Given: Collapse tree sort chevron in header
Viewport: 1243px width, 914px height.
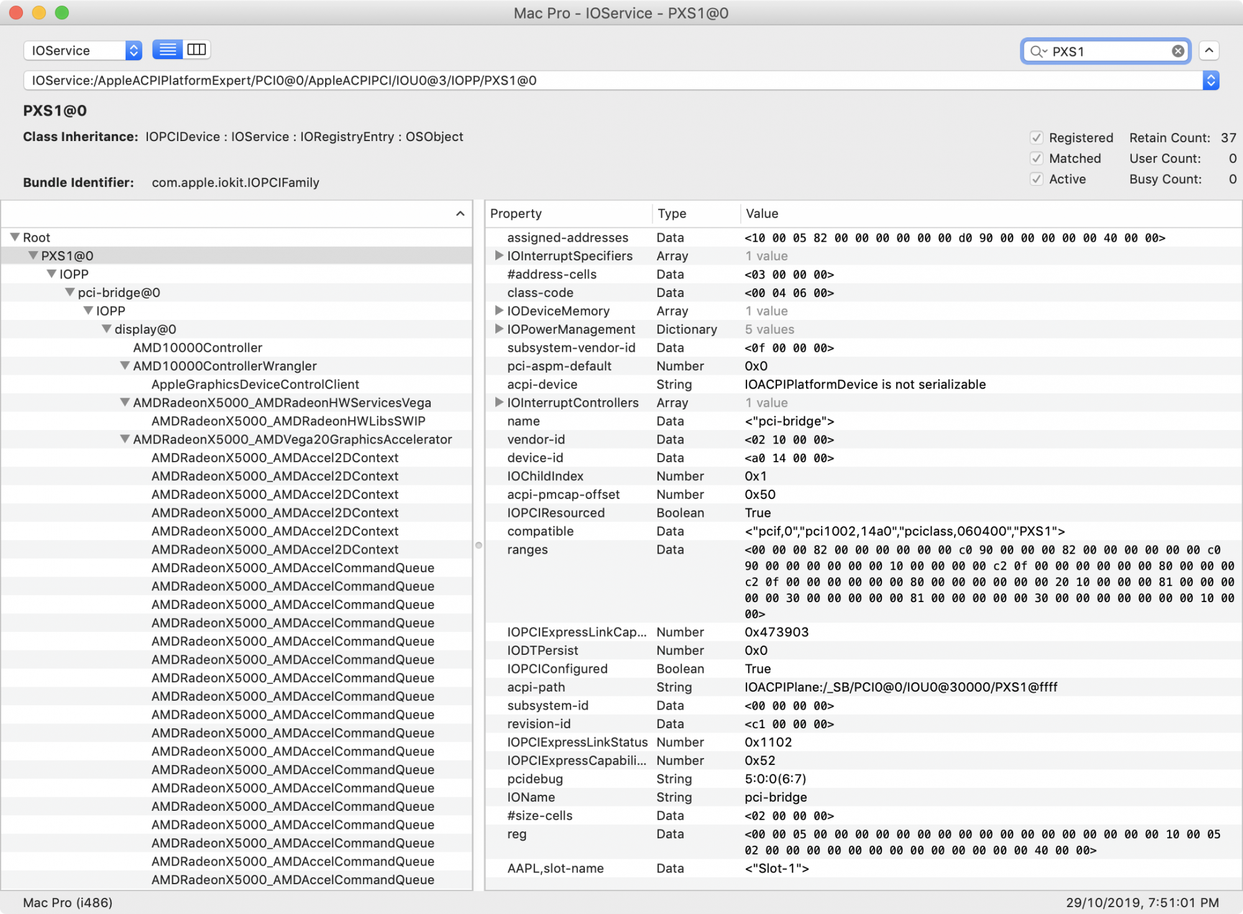Looking at the screenshot, I should [460, 214].
